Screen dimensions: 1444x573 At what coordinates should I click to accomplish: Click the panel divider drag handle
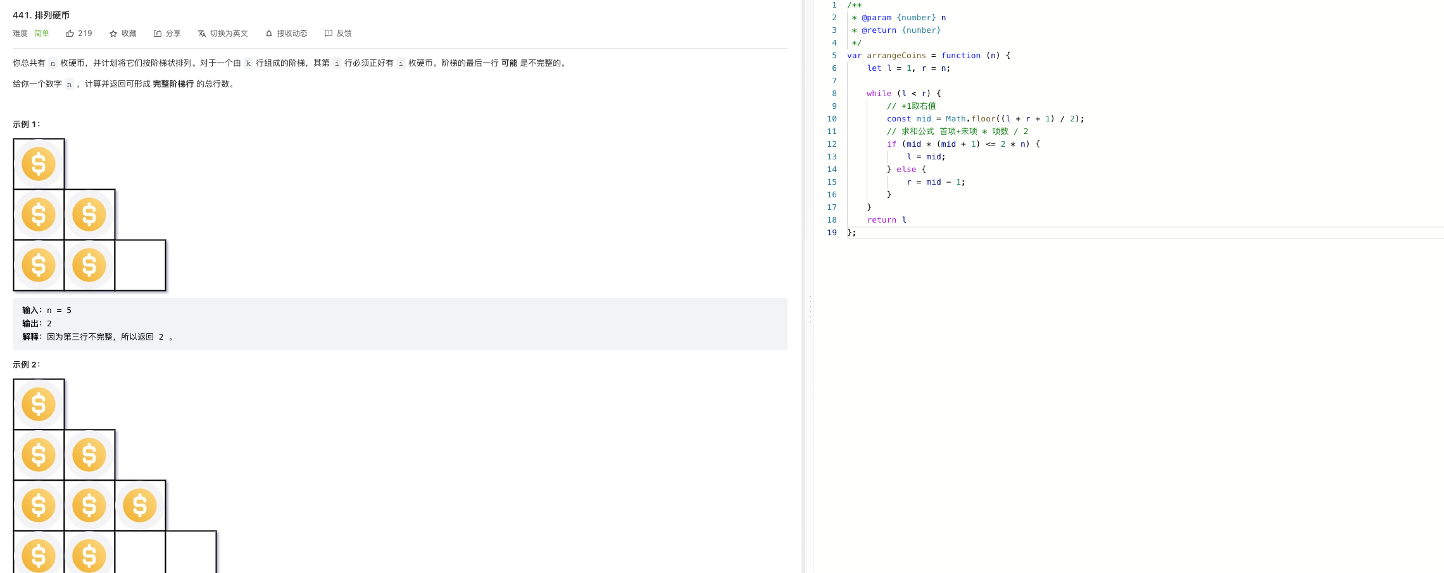tap(810, 309)
